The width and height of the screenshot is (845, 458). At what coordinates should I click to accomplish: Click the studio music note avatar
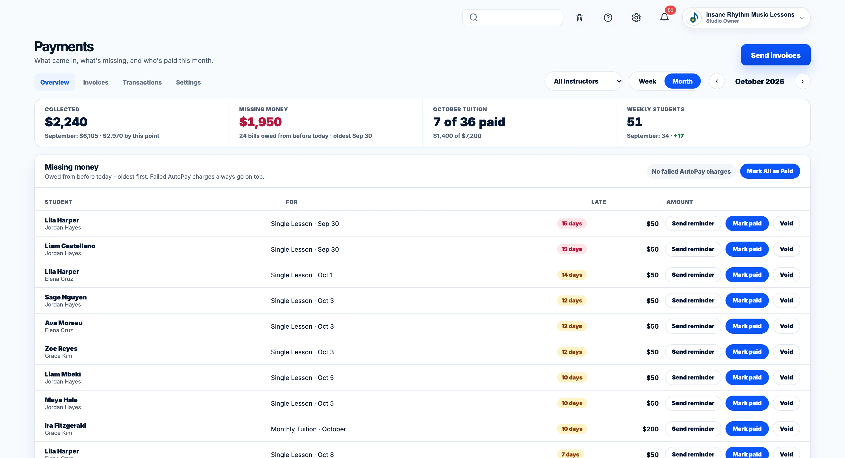pos(694,18)
